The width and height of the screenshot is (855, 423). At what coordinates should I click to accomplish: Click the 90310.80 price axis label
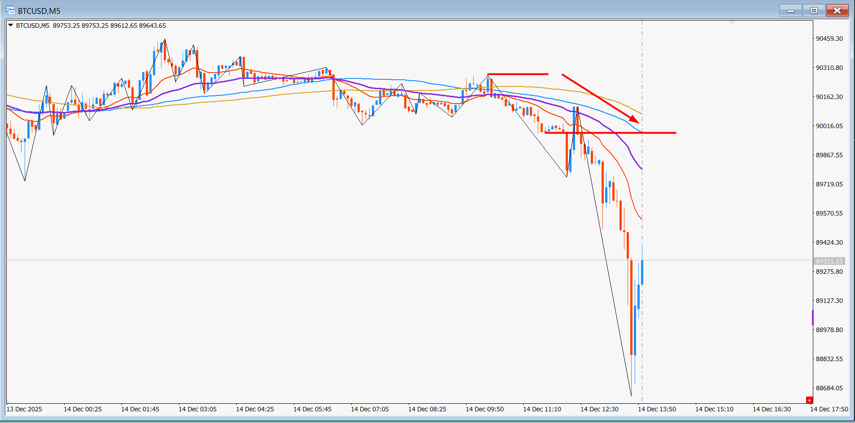click(829, 68)
